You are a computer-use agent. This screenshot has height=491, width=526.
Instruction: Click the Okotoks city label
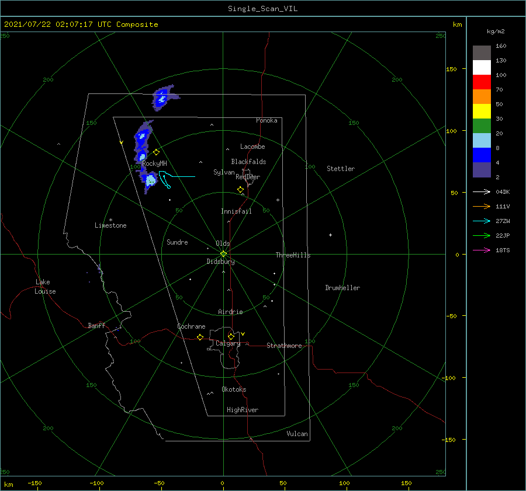pyautogui.click(x=234, y=389)
